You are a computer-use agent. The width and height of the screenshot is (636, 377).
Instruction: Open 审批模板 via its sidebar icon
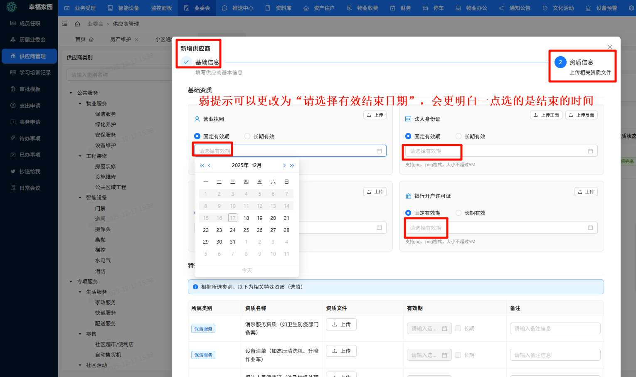(x=13, y=89)
